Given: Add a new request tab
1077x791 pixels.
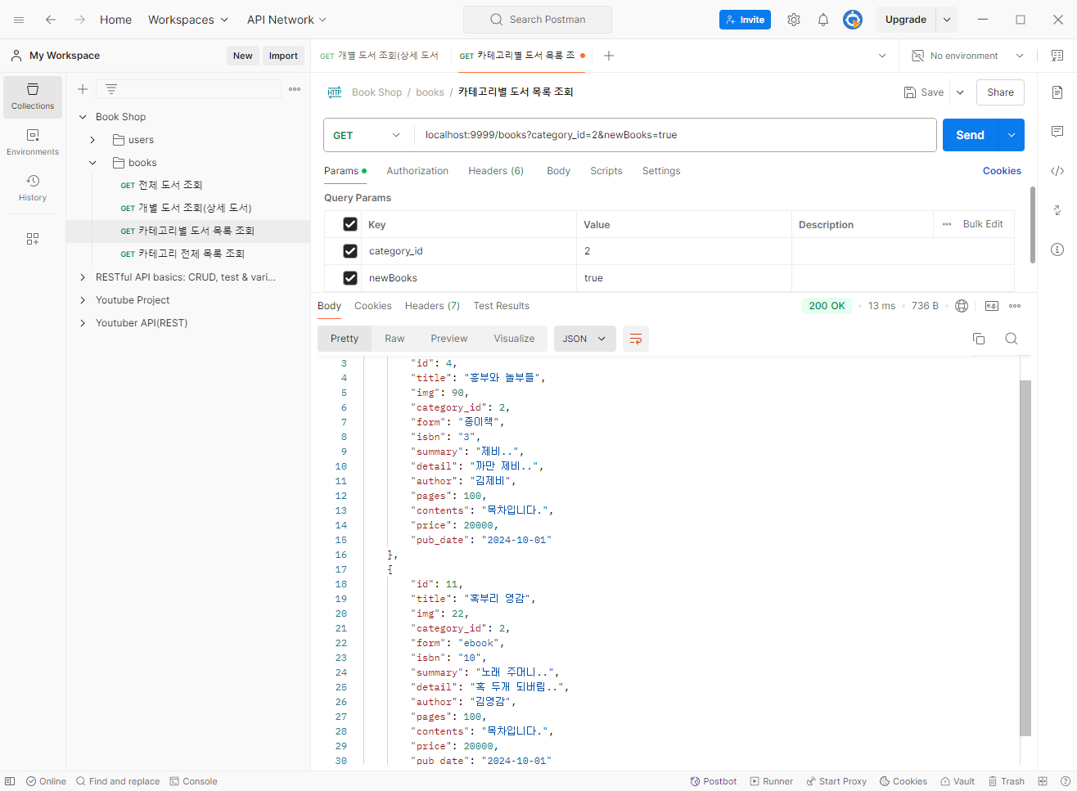Looking at the screenshot, I should point(609,56).
